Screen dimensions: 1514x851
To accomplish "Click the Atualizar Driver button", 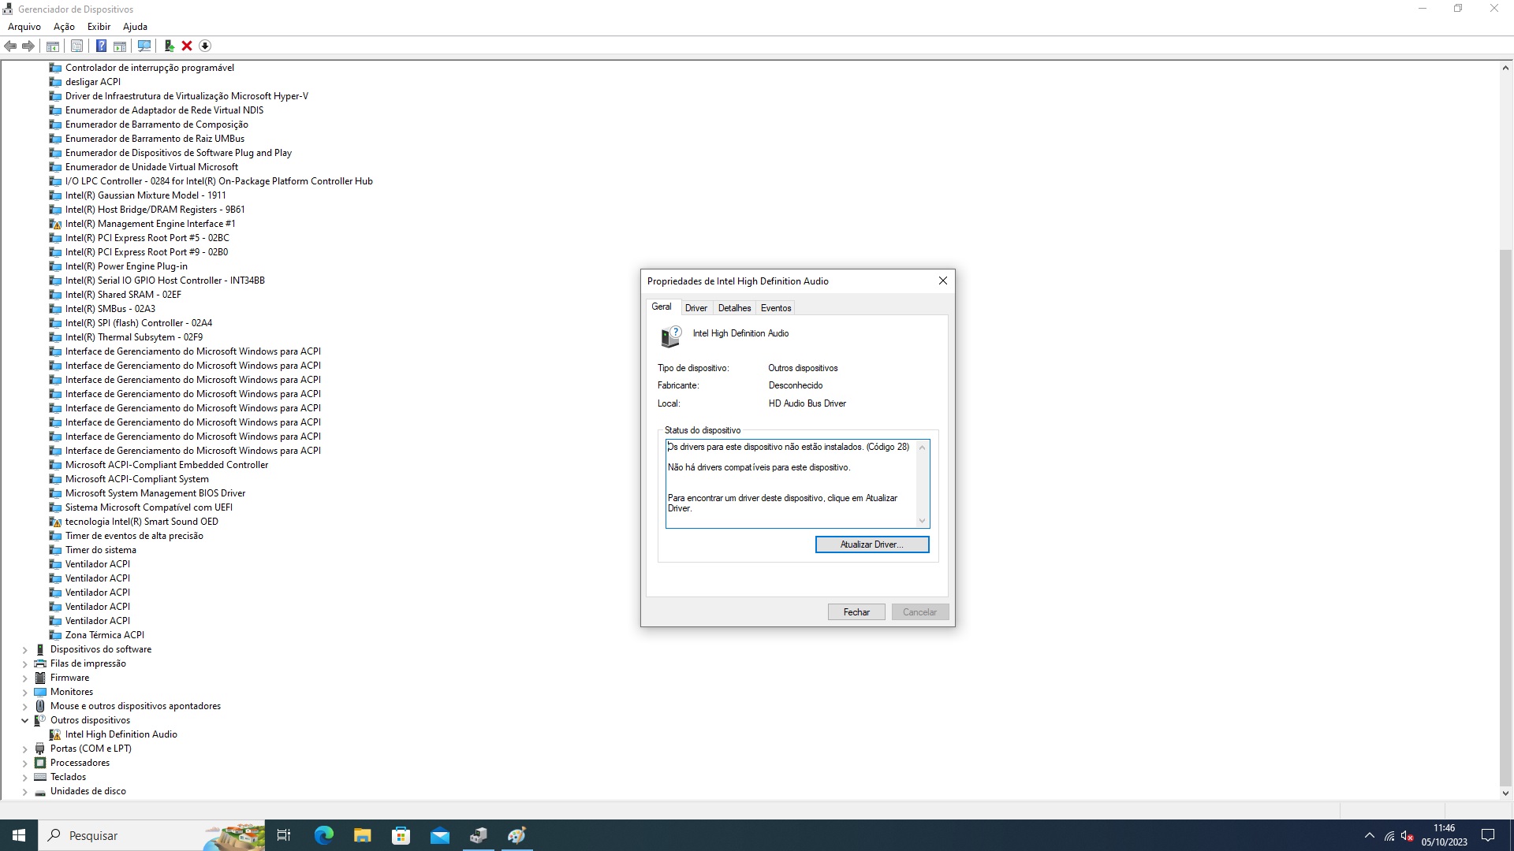I will pos(871,544).
